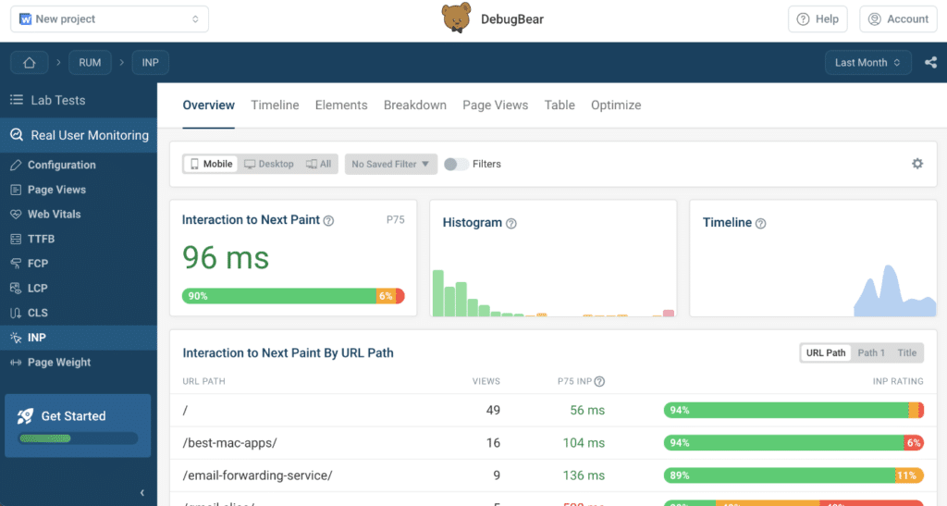
Task: Click the INP cursor icon in sidebar
Action: click(x=16, y=338)
